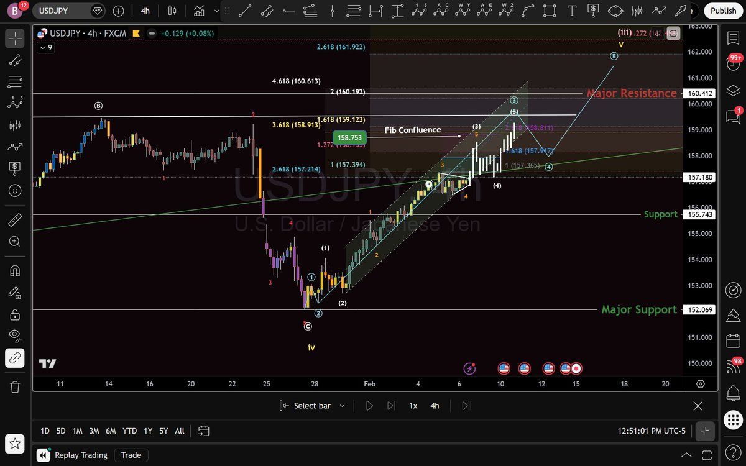Set range to 1D
The width and height of the screenshot is (746, 466).
tap(45, 431)
